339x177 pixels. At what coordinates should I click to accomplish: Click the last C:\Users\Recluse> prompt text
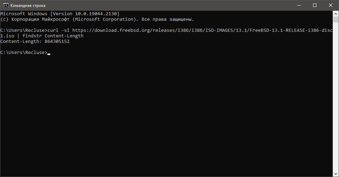(x=24, y=53)
